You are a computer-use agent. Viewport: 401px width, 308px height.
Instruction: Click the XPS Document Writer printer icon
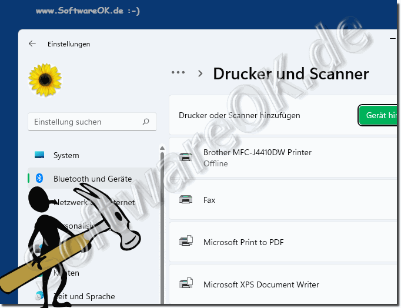click(x=186, y=283)
